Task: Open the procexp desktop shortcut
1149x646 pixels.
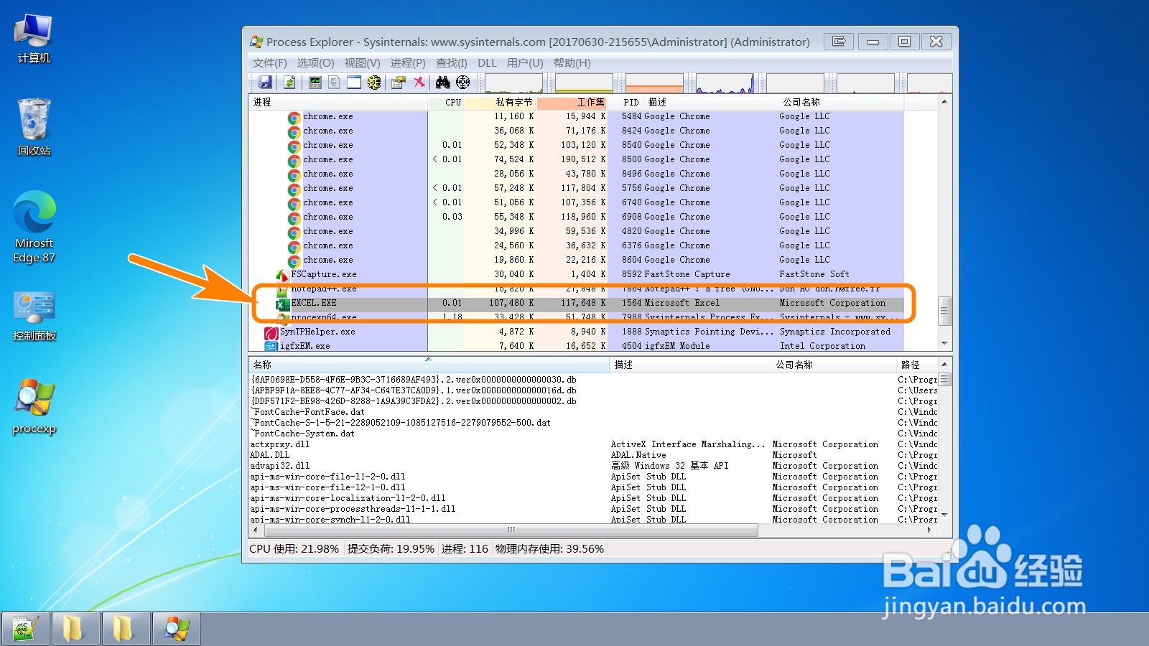Action: (x=34, y=406)
